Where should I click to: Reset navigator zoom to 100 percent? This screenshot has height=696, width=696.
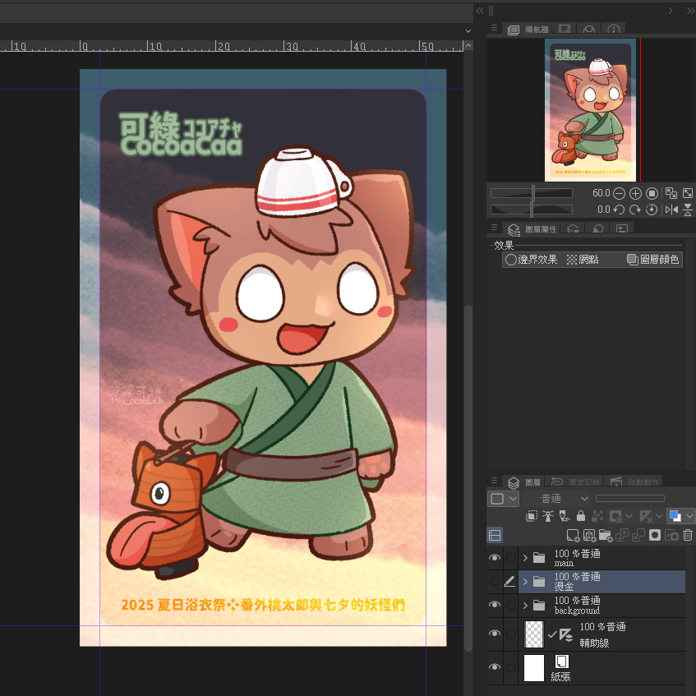pos(652,194)
